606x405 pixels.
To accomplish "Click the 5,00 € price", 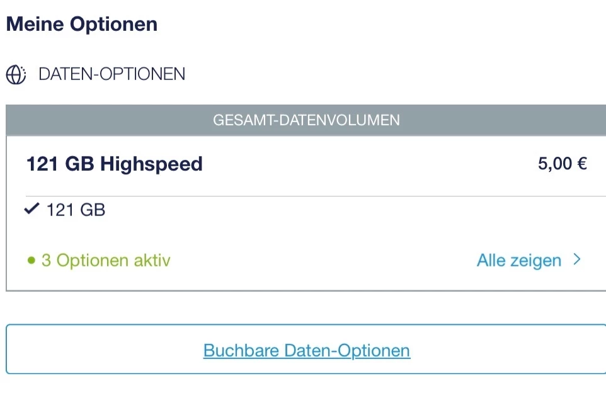I will point(562,164).
